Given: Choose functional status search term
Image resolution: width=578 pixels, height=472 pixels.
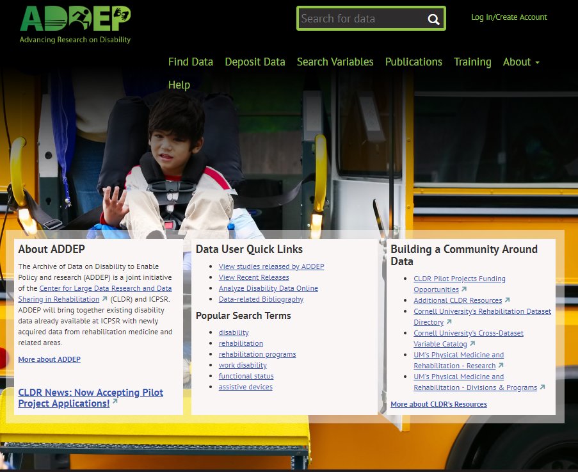Looking at the screenshot, I should [x=246, y=376].
